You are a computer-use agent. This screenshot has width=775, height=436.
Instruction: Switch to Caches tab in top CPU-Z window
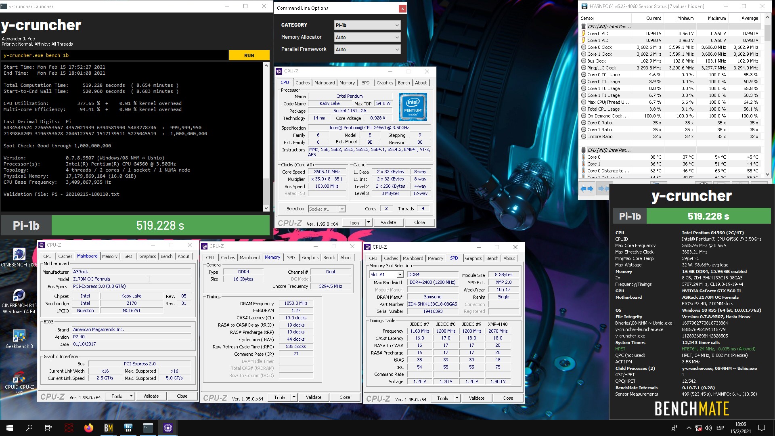coord(303,83)
